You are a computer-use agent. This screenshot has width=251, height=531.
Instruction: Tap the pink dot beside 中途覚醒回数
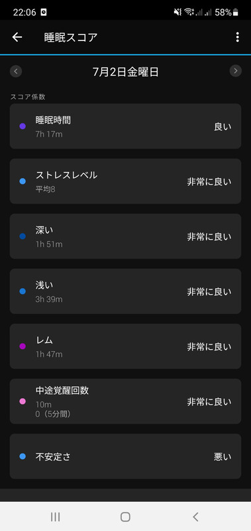pos(23,402)
